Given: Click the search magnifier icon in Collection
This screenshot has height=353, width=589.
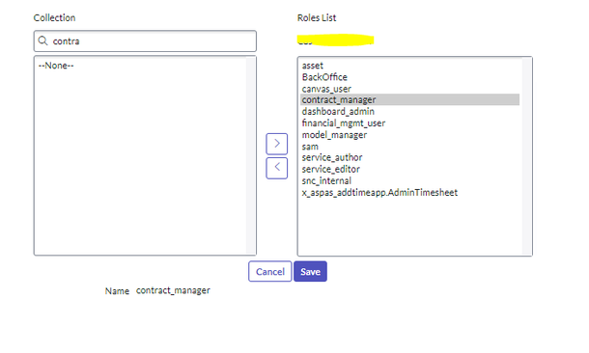Looking at the screenshot, I should pos(42,41).
